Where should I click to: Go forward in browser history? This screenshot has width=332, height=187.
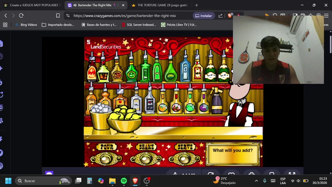coord(13,16)
